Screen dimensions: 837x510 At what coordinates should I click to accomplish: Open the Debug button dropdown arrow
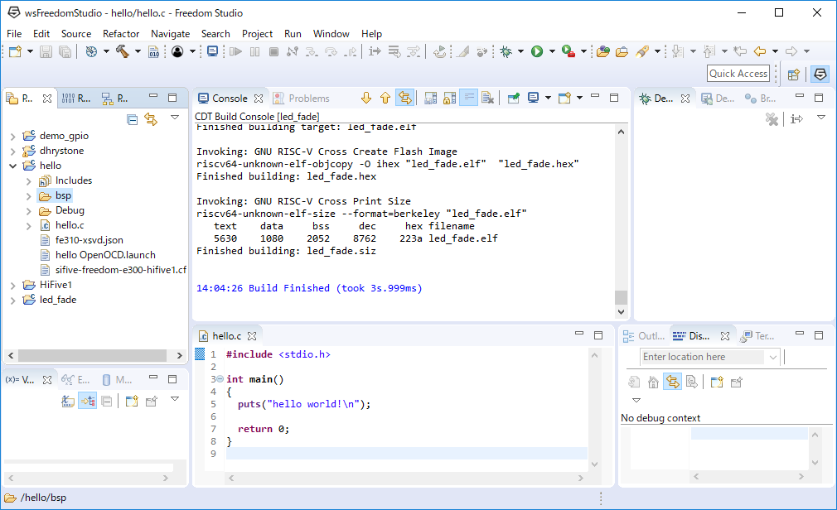(x=520, y=52)
